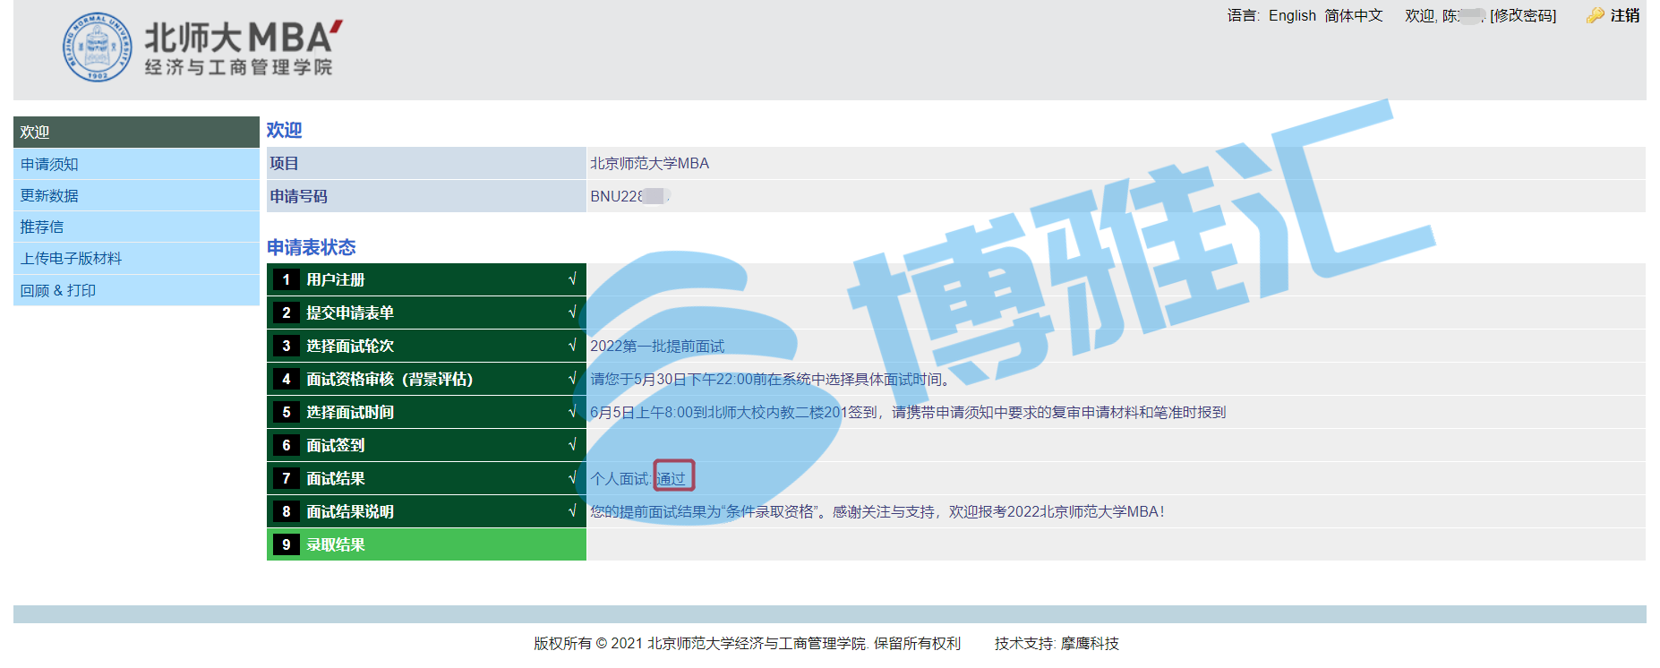Open 推荐信 in the sidebar
This screenshot has width=1660, height=668.
tap(136, 227)
